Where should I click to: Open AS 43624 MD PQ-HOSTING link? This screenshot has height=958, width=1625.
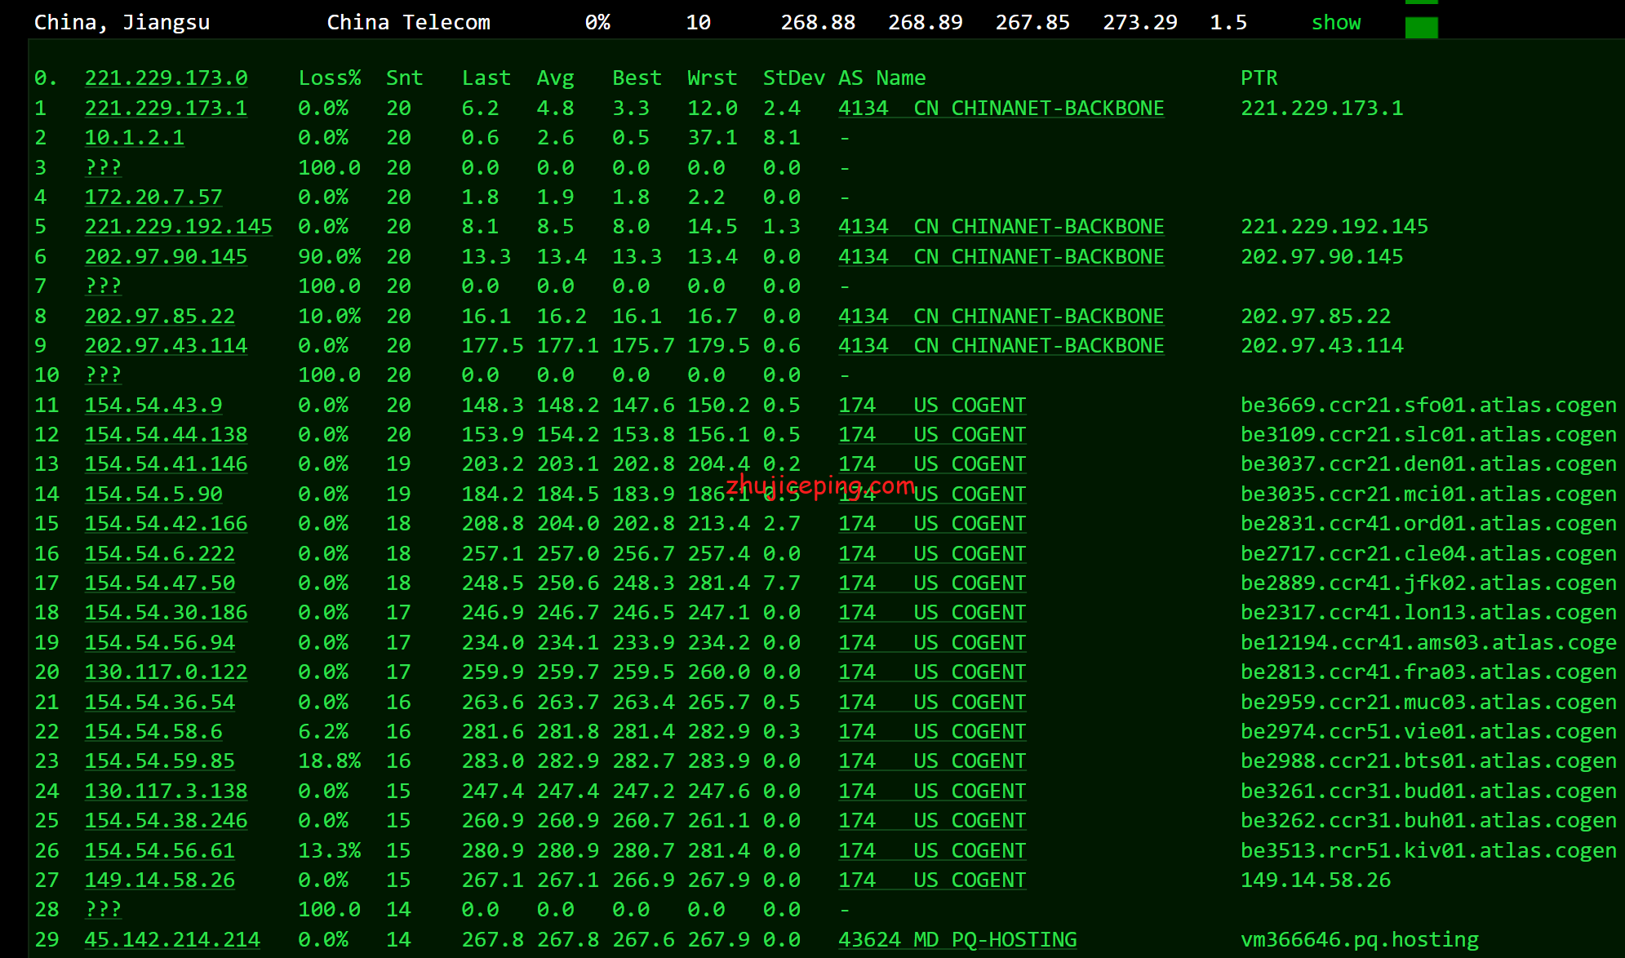(x=957, y=939)
